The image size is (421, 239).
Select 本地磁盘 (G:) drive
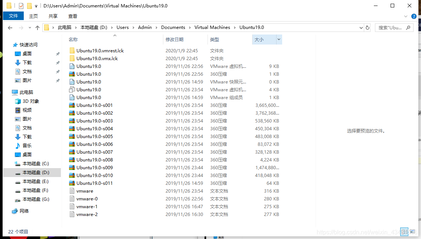coord(36,199)
